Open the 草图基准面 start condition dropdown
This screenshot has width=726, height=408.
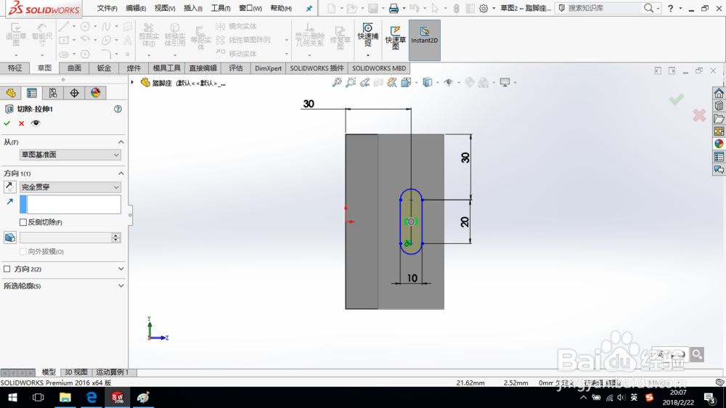pyautogui.click(x=70, y=155)
